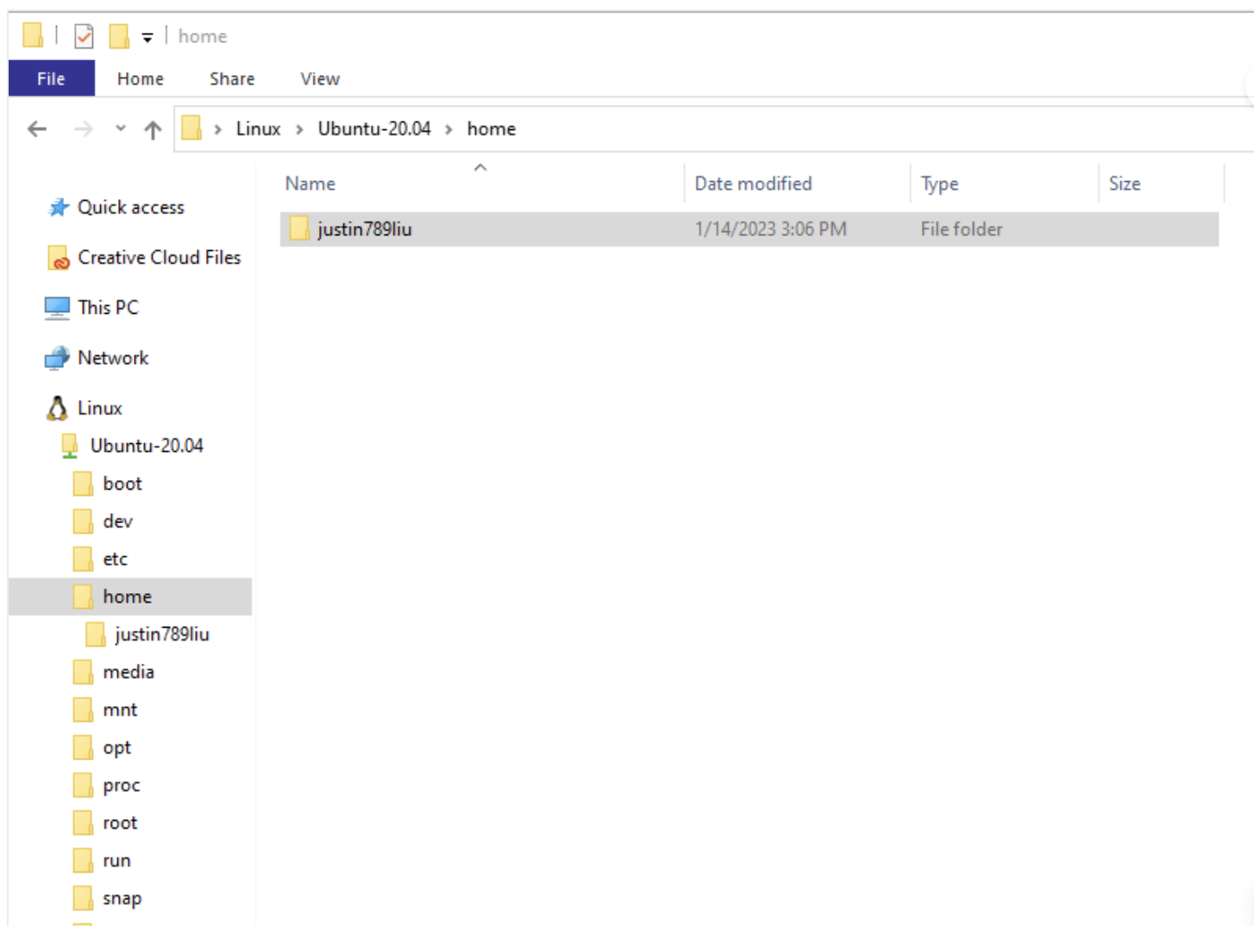Click the Ubuntu-20.04 distro icon
This screenshot has width=1254, height=926.
[x=70, y=445]
